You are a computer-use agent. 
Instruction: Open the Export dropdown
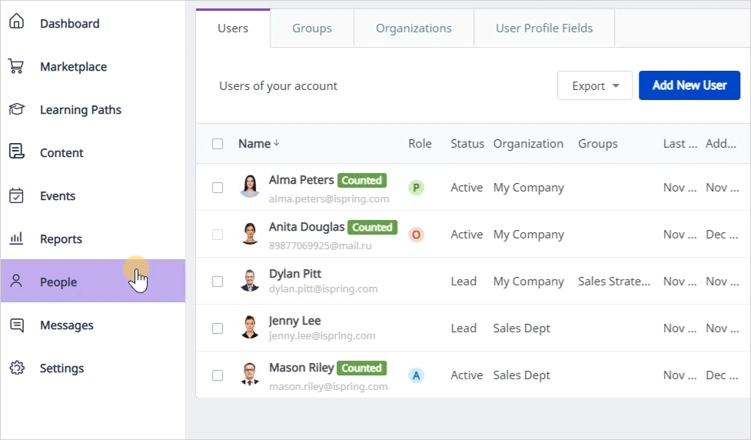coord(595,86)
